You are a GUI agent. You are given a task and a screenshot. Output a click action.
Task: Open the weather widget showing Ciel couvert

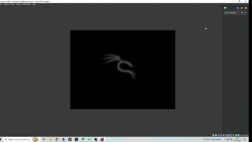point(212,139)
